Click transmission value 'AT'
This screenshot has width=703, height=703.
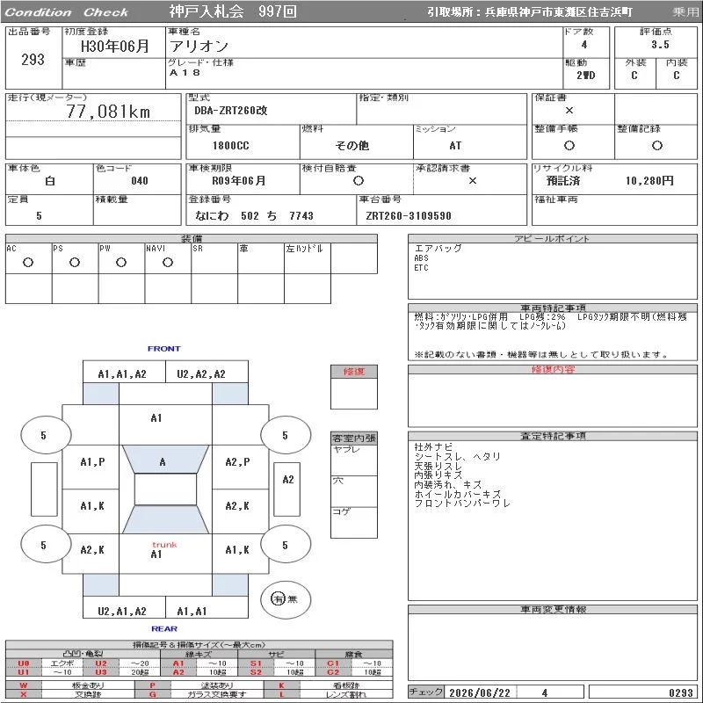455,145
